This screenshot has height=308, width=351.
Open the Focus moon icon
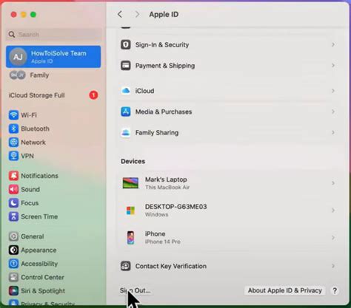tap(13, 203)
